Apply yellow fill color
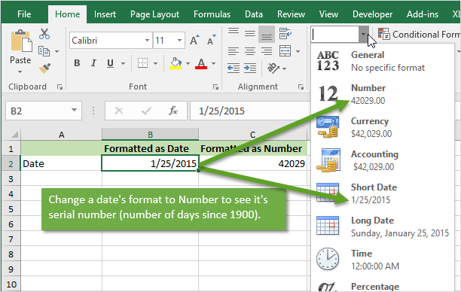This screenshot has height=292, width=461. point(176,63)
